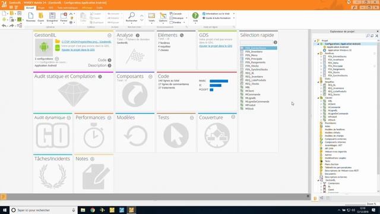The height and width of the screenshot is (214, 380).
Task: Click the Ouvrir folder icon in ribbon
Action: (41, 16)
